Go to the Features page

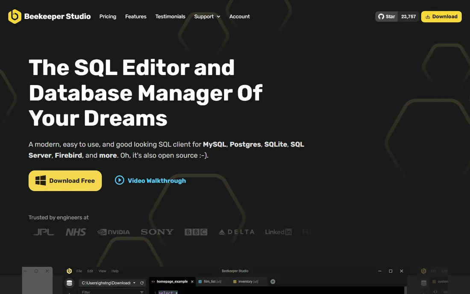pos(136,17)
